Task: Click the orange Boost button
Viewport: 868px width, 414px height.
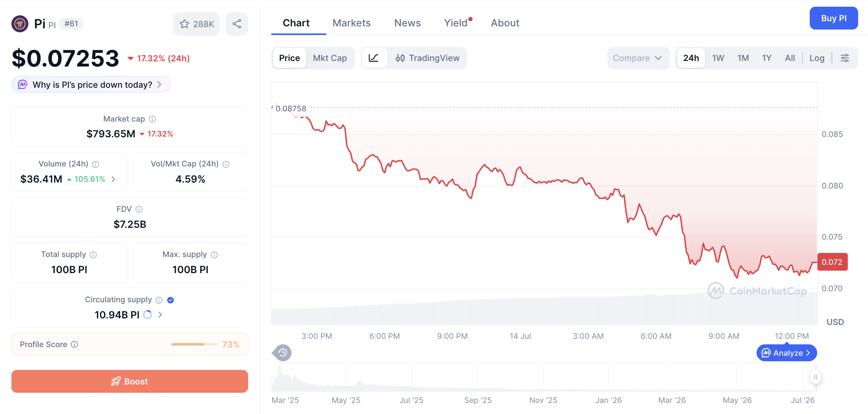Action: tap(130, 381)
